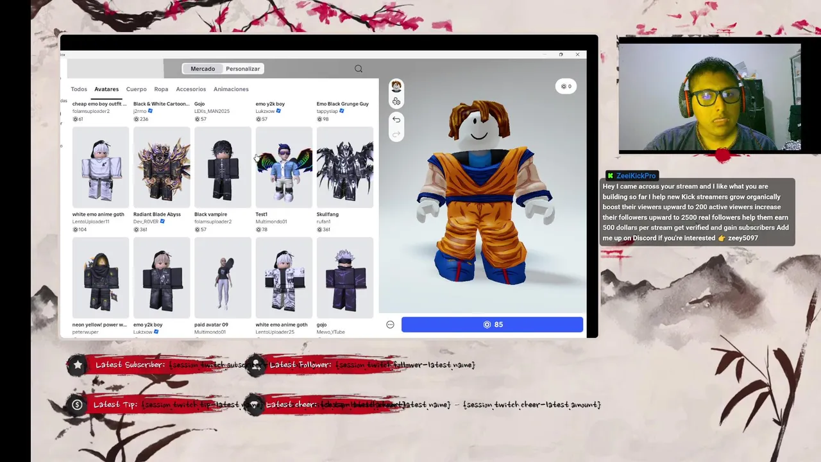
Task: Select the Radiant Blade Abyss avatar thumbnail
Action: [162, 167]
